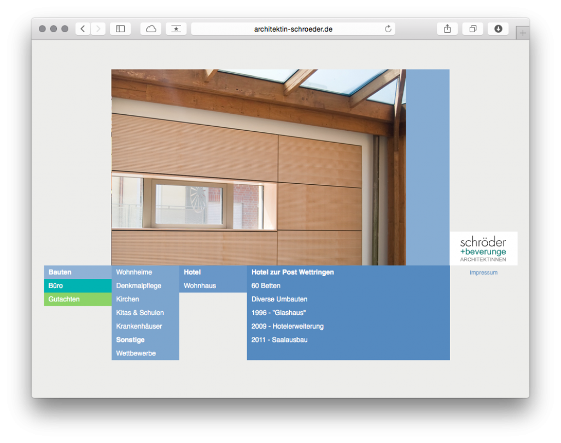Close the Safari window

pos(42,28)
